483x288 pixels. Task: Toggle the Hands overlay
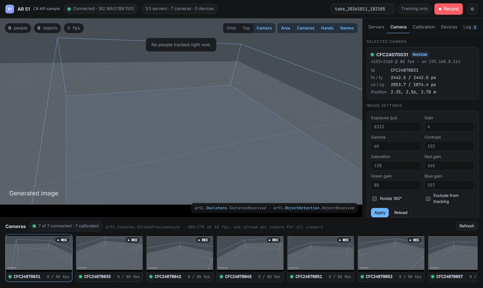pos(327,28)
